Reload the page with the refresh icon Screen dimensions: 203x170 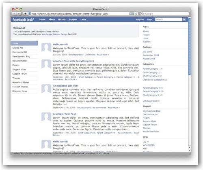click(x=136, y=14)
